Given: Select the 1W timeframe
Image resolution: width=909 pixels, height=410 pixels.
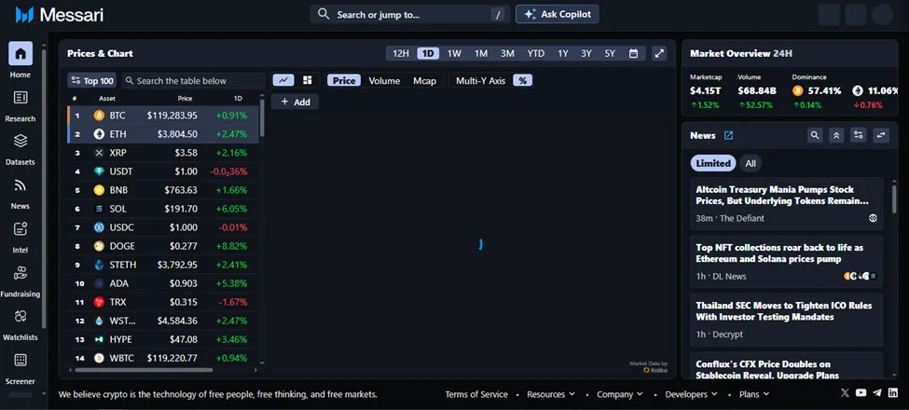Looking at the screenshot, I should tap(454, 53).
